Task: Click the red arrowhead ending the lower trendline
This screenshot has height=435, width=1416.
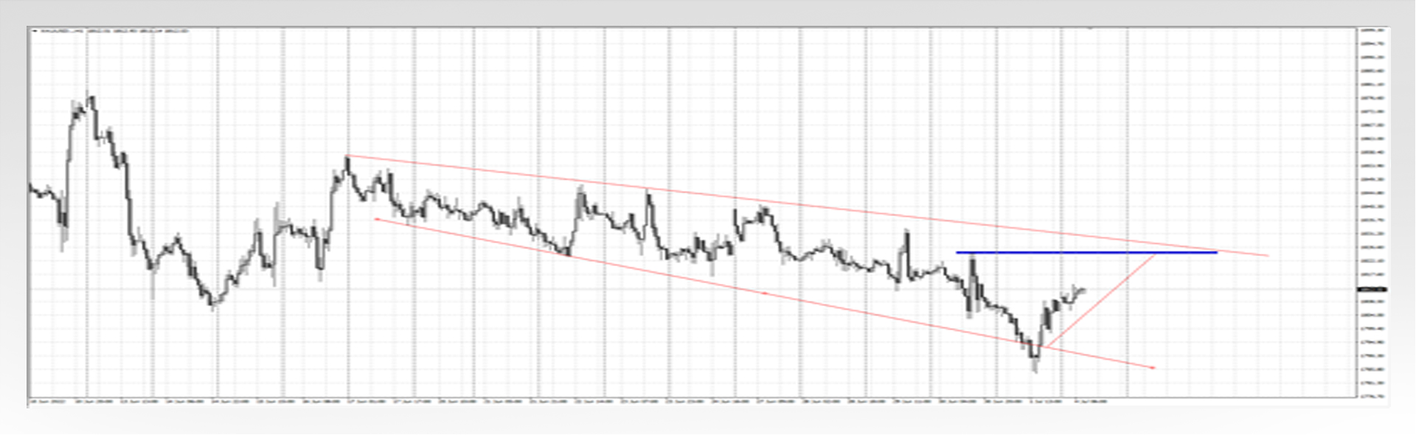Action: 1153,367
